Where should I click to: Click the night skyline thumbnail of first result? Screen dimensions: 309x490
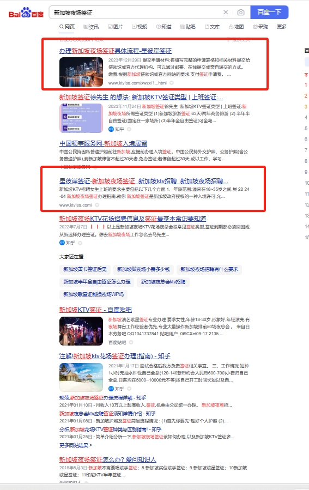(81, 72)
